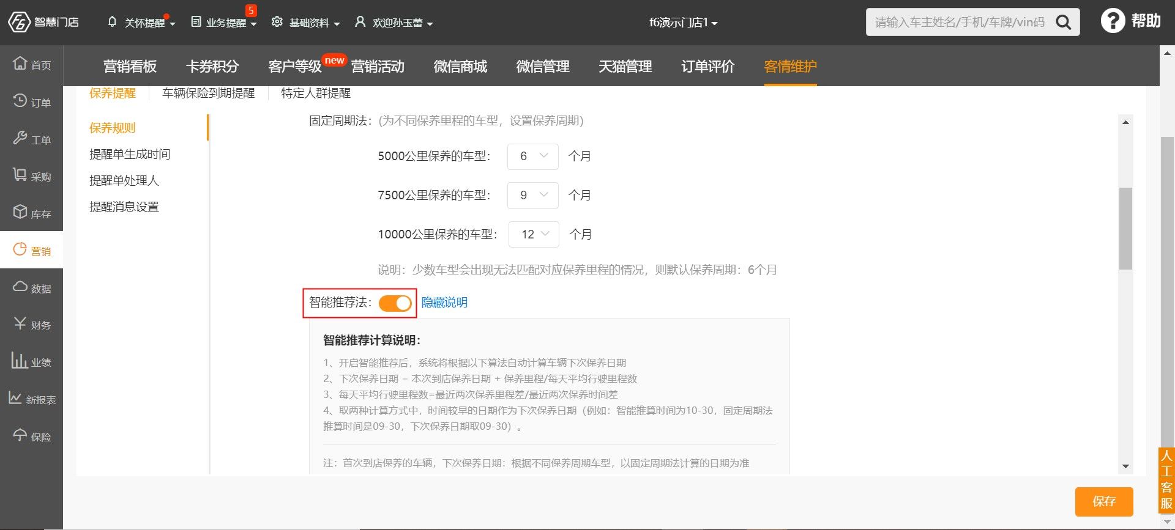Screen dimensions: 1175x530
Task: Focus the 车主姓名/手机/车牌 search field
Action: point(960,23)
